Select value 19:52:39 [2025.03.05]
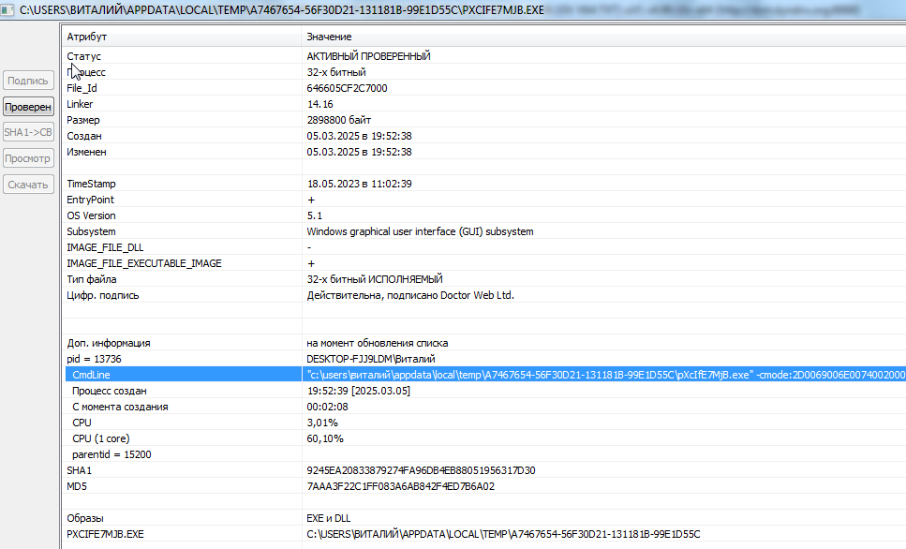906x549 pixels. coord(358,391)
